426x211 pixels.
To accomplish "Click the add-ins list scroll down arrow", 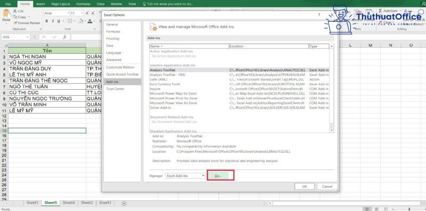I will coord(331,130).
